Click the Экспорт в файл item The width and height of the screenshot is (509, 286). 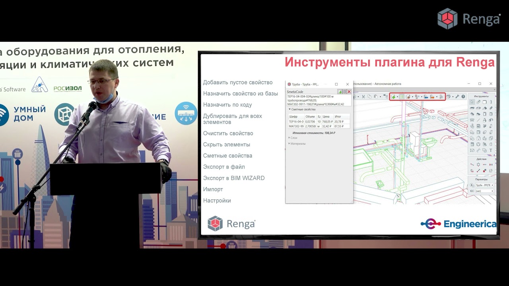coord(224,167)
